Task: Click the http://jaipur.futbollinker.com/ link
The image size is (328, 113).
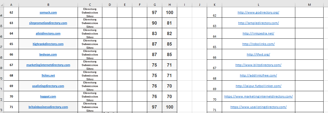Action: click(258, 86)
